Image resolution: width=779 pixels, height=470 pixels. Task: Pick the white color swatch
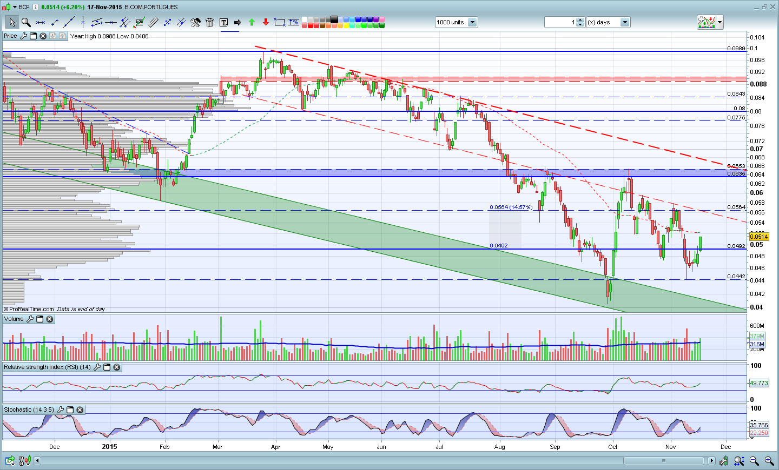click(305, 19)
